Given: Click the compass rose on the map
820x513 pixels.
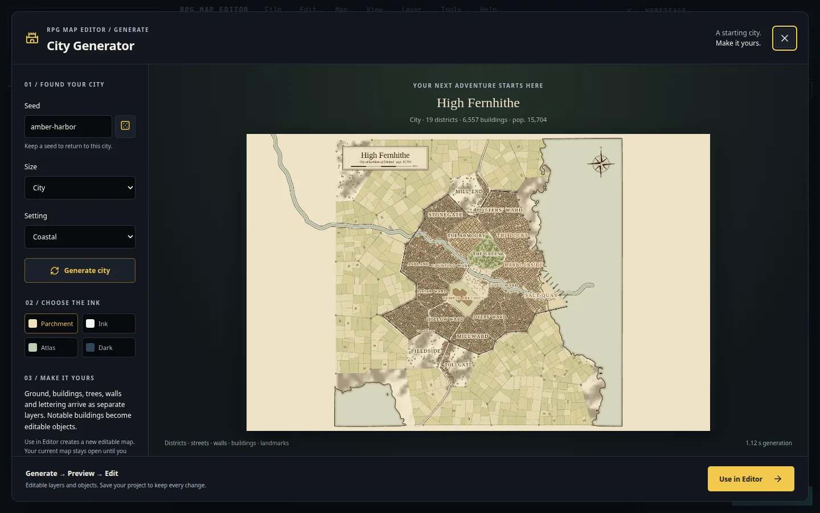Looking at the screenshot, I should pyautogui.click(x=601, y=163).
